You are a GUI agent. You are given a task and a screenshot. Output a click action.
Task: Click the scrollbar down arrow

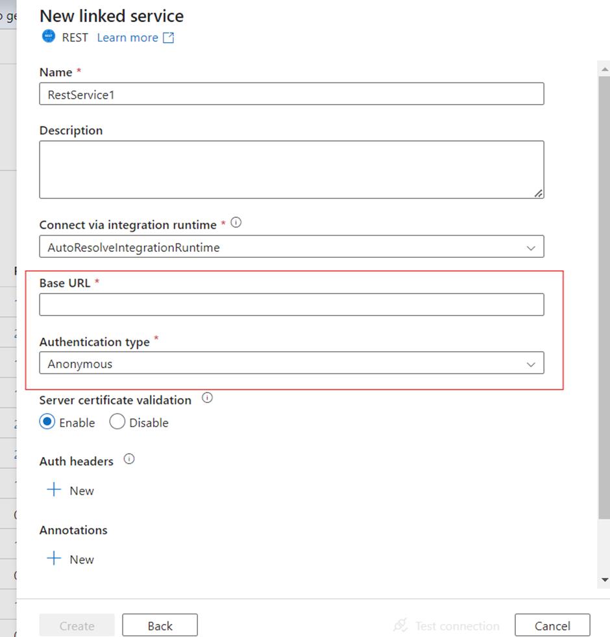(605, 579)
